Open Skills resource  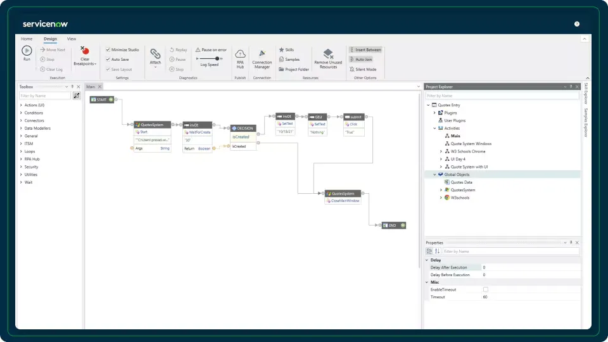click(x=286, y=49)
